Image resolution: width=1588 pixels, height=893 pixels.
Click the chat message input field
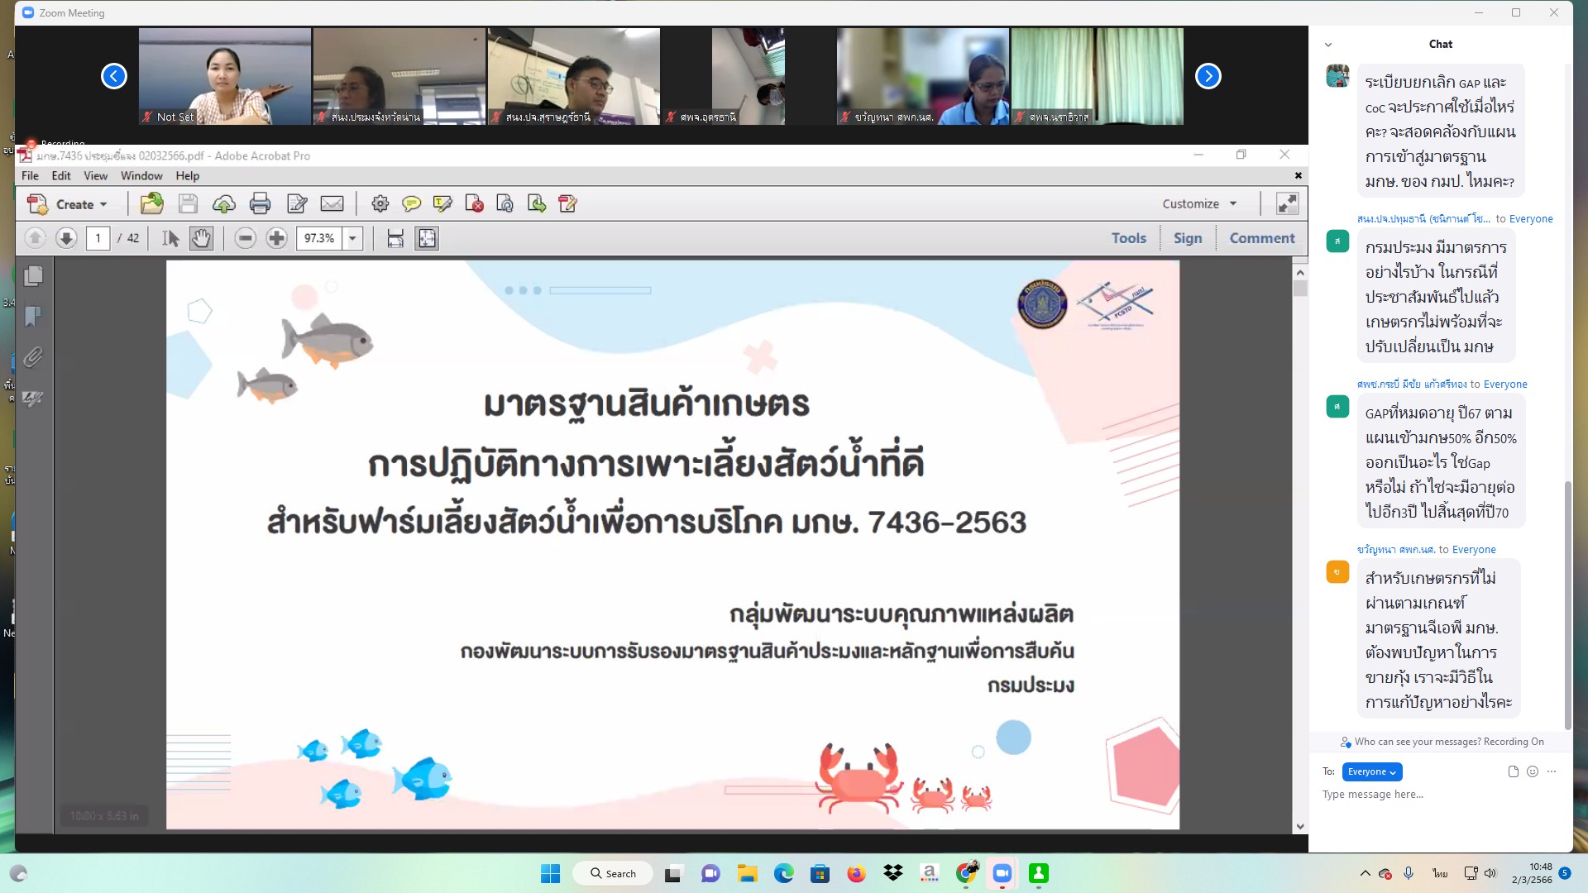[x=1439, y=795]
